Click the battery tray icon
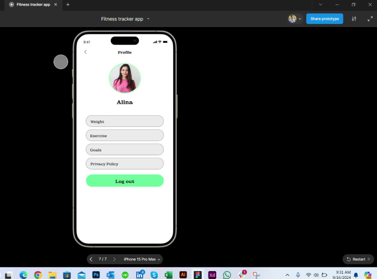The height and width of the screenshot is (279, 377). [324, 275]
